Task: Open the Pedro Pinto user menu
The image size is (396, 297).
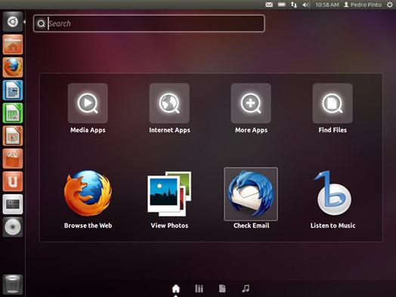Action: pos(363,5)
